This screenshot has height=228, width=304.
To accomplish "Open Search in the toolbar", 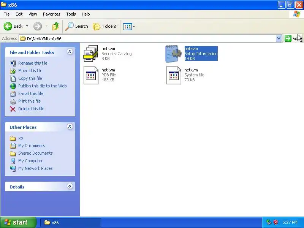I will [77, 26].
